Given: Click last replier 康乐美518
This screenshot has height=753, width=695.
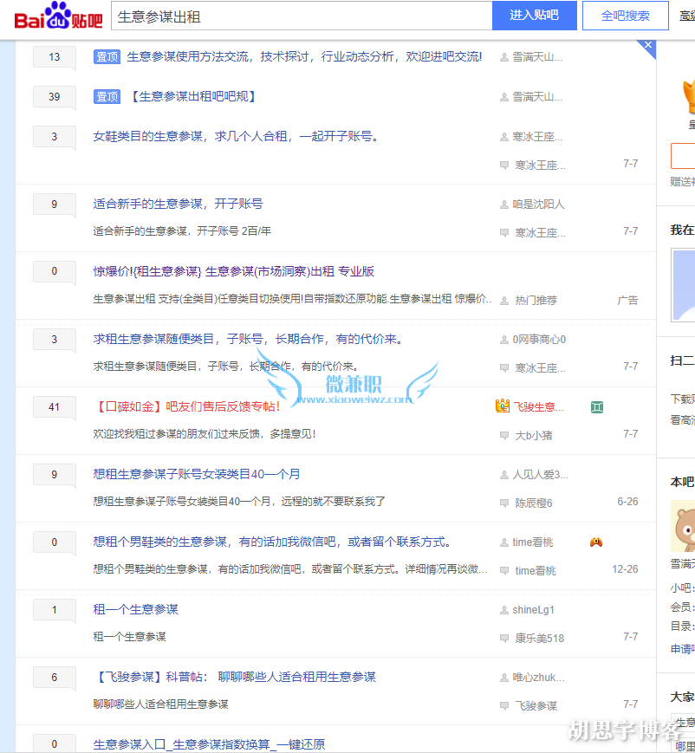Looking at the screenshot, I should click(539, 639).
